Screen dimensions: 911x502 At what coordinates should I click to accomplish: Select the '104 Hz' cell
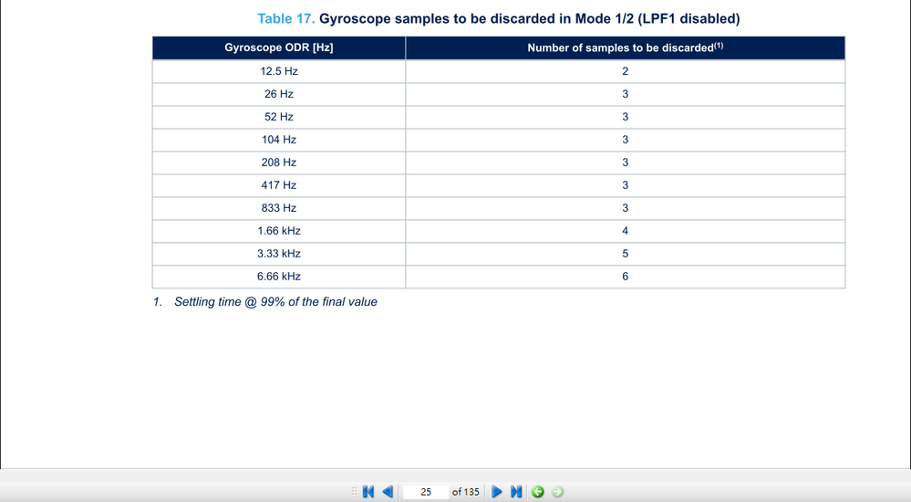[x=279, y=140]
